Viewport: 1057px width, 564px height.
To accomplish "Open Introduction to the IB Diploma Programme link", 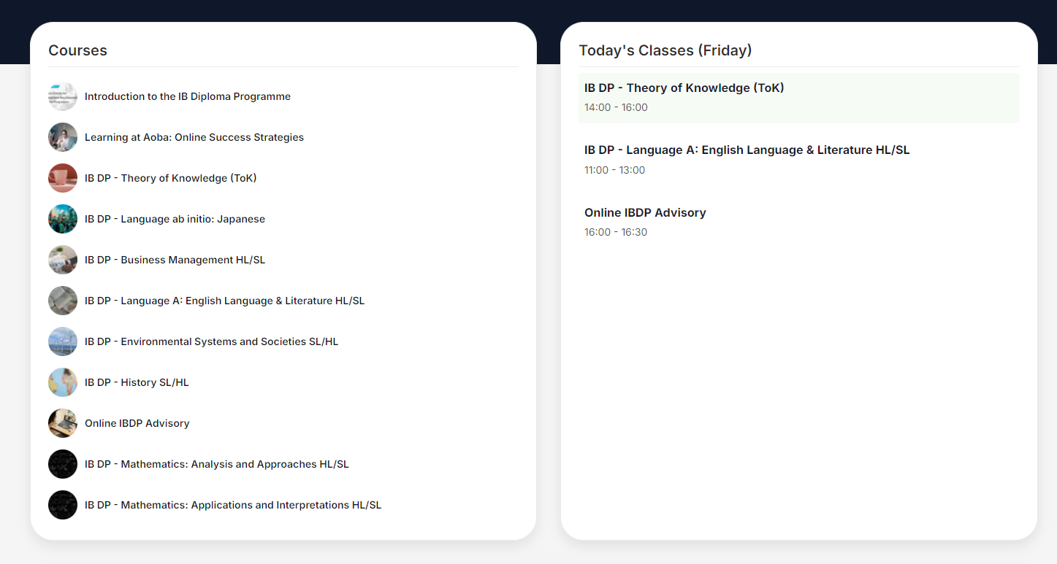I will [188, 96].
